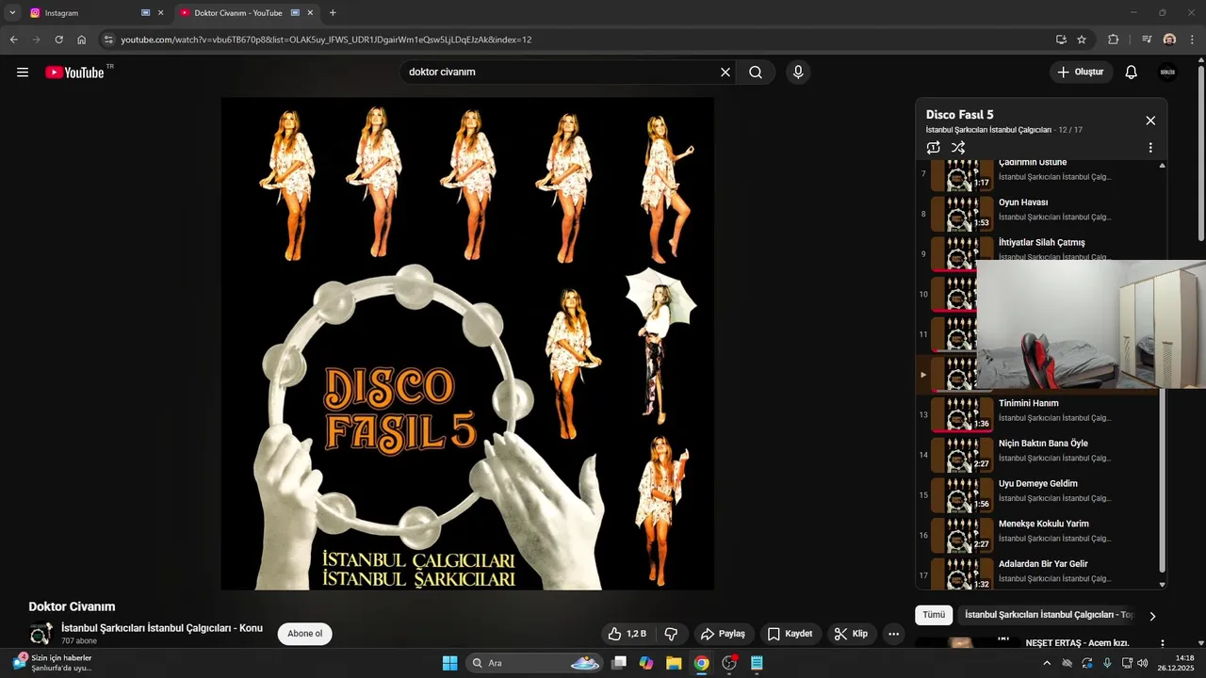The height and width of the screenshot is (678, 1206).
Task: Open the Chrome tab search dropdown
Action: click(12, 13)
